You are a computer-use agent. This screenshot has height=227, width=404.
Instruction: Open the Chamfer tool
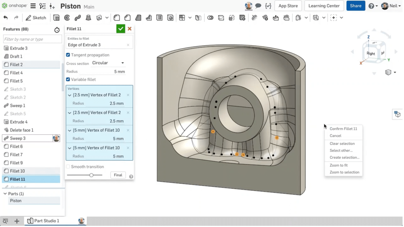[x=127, y=18]
